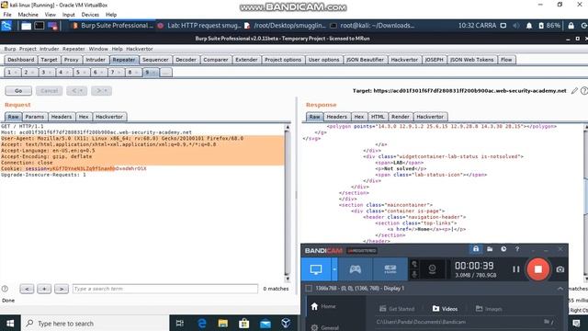Open history back dropdown button
This screenshot has width=588, height=331.
click(x=76, y=90)
